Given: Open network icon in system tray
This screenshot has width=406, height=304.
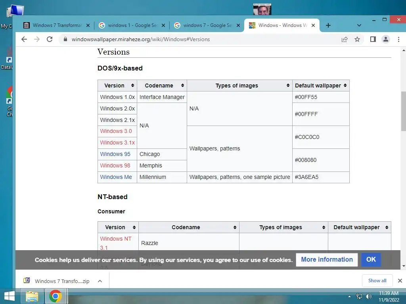Looking at the screenshot, I should tap(359, 296).
